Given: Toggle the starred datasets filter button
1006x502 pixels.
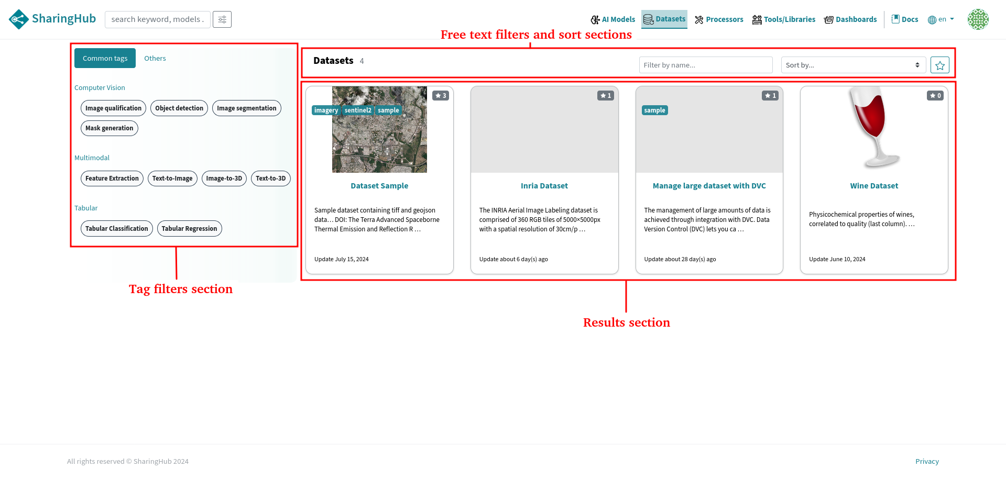Looking at the screenshot, I should click(x=939, y=65).
